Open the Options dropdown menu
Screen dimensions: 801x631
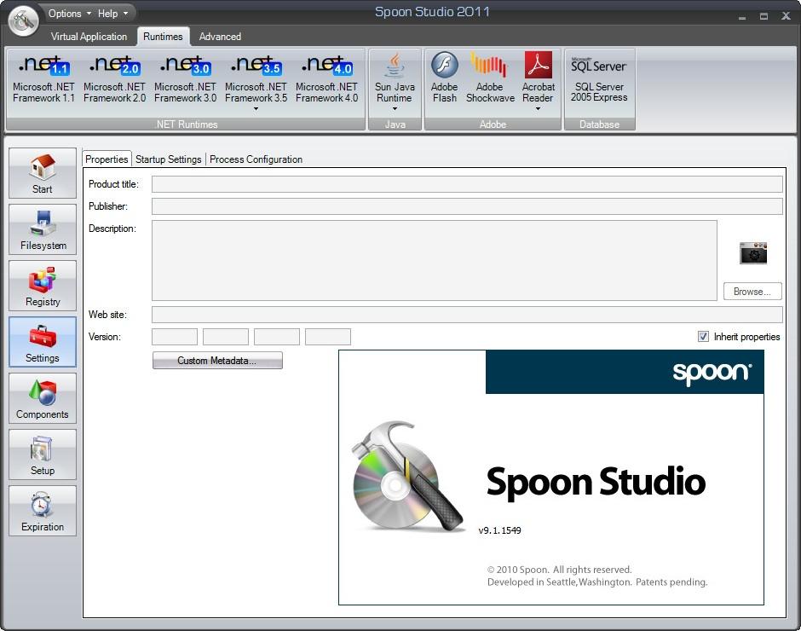tap(70, 14)
